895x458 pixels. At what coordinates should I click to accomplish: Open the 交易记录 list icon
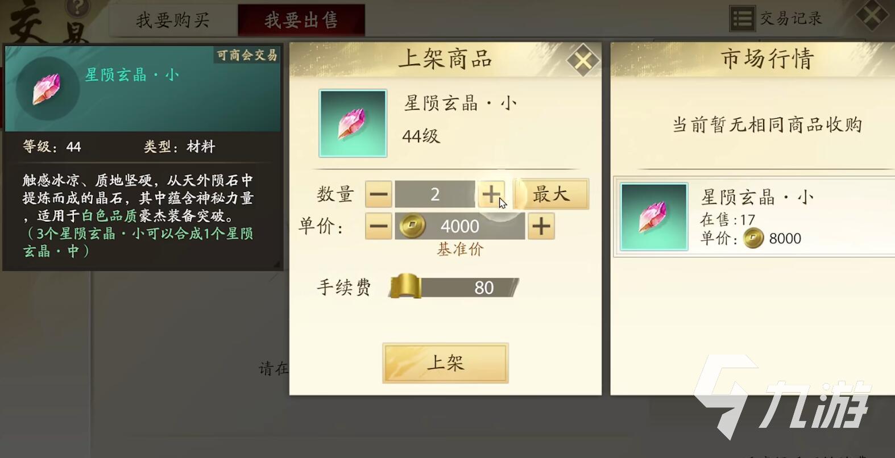742,19
